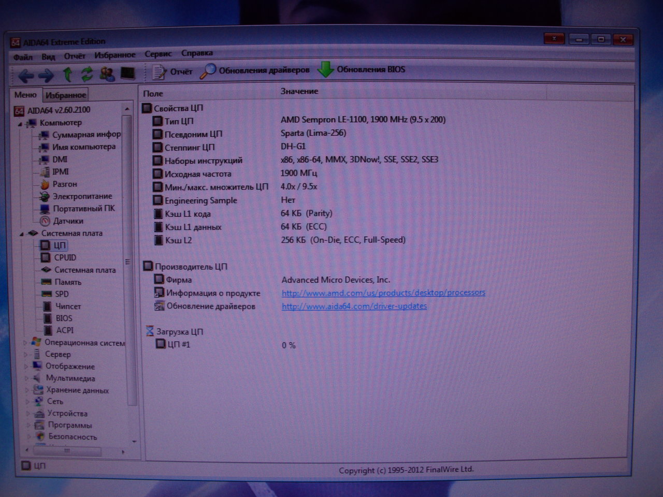This screenshot has height=497, width=663.
Task: Open Датчики sensors tree item
Action: [x=62, y=221]
